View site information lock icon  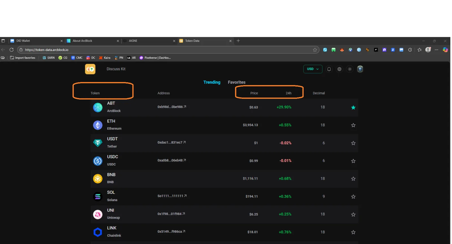[21, 50]
